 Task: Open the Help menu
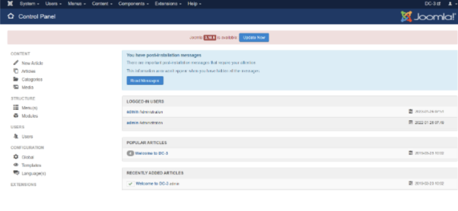pos(194,4)
